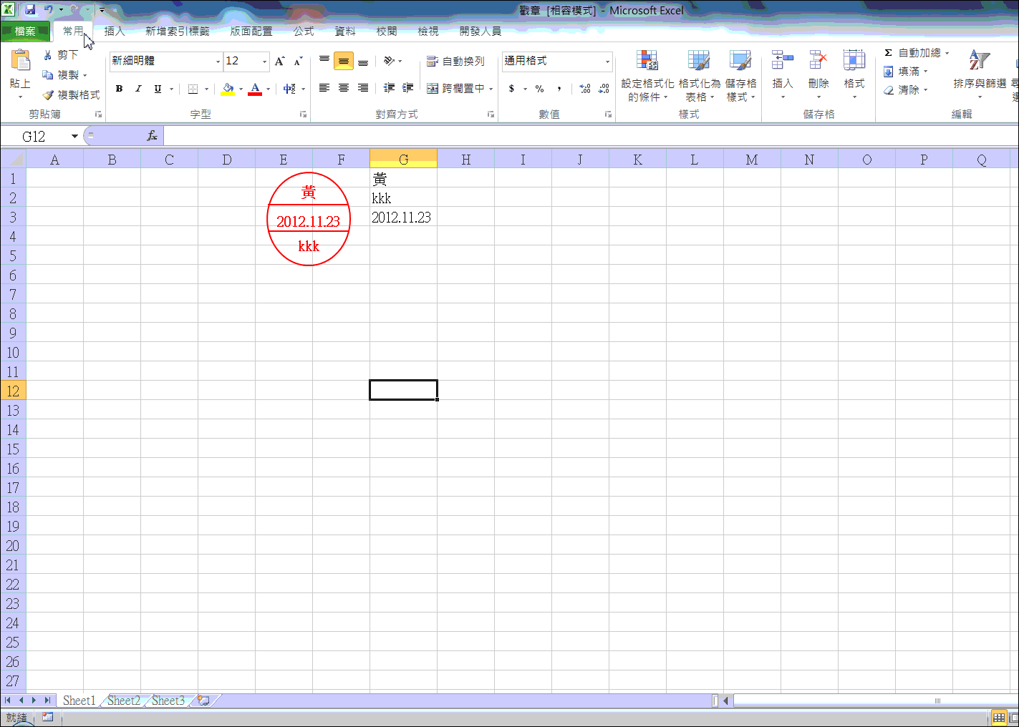Click the increase indent icon
Viewport: 1019px width, 727px height.
pos(408,88)
